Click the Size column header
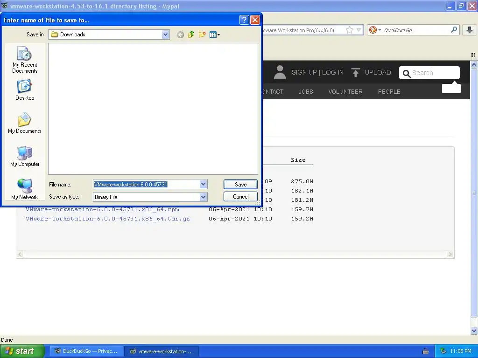This screenshot has height=358, width=478. pos(298,160)
